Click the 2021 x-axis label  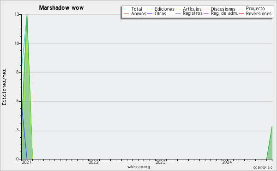[26, 162]
